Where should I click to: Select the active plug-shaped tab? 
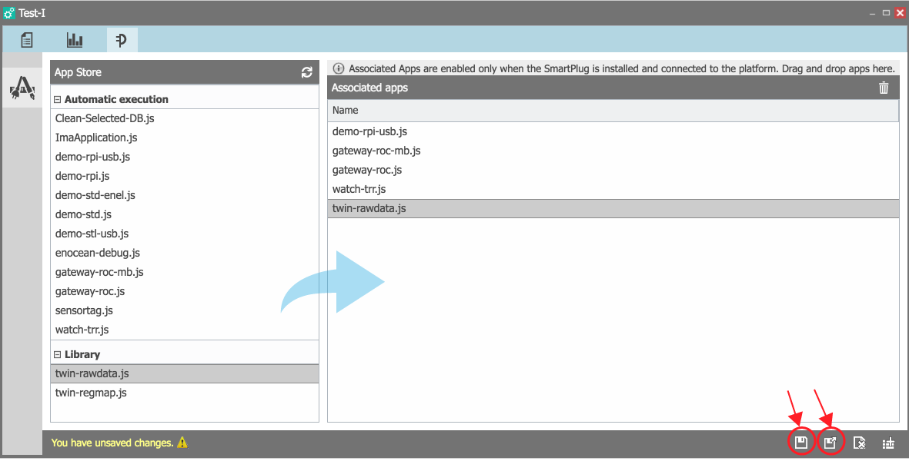tap(121, 39)
